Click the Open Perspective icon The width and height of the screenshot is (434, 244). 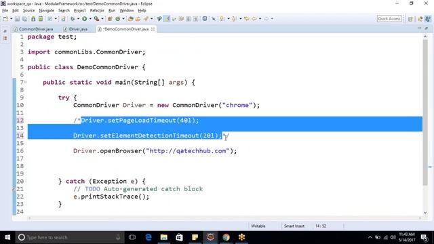coord(410,19)
